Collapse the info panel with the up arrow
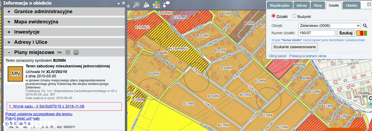372x131 pixels. [118, 3]
